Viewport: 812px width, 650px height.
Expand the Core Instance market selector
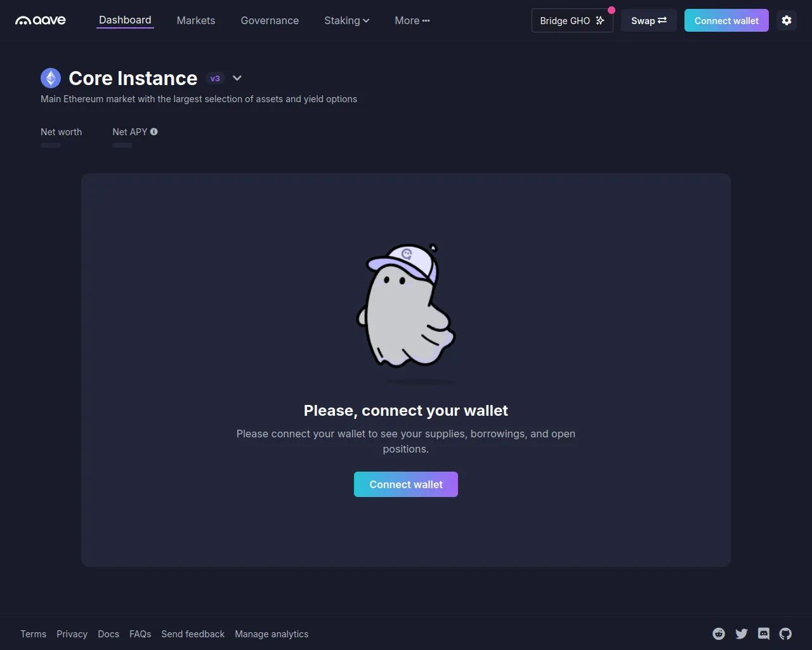click(x=237, y=78)
